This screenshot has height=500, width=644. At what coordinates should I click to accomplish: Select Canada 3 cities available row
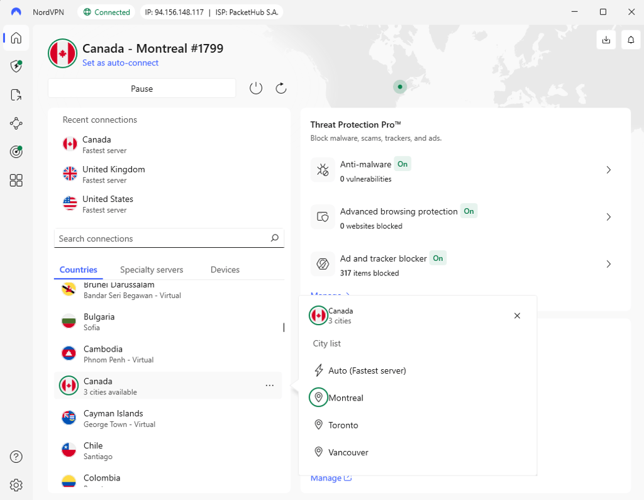[x=168, y=386]
